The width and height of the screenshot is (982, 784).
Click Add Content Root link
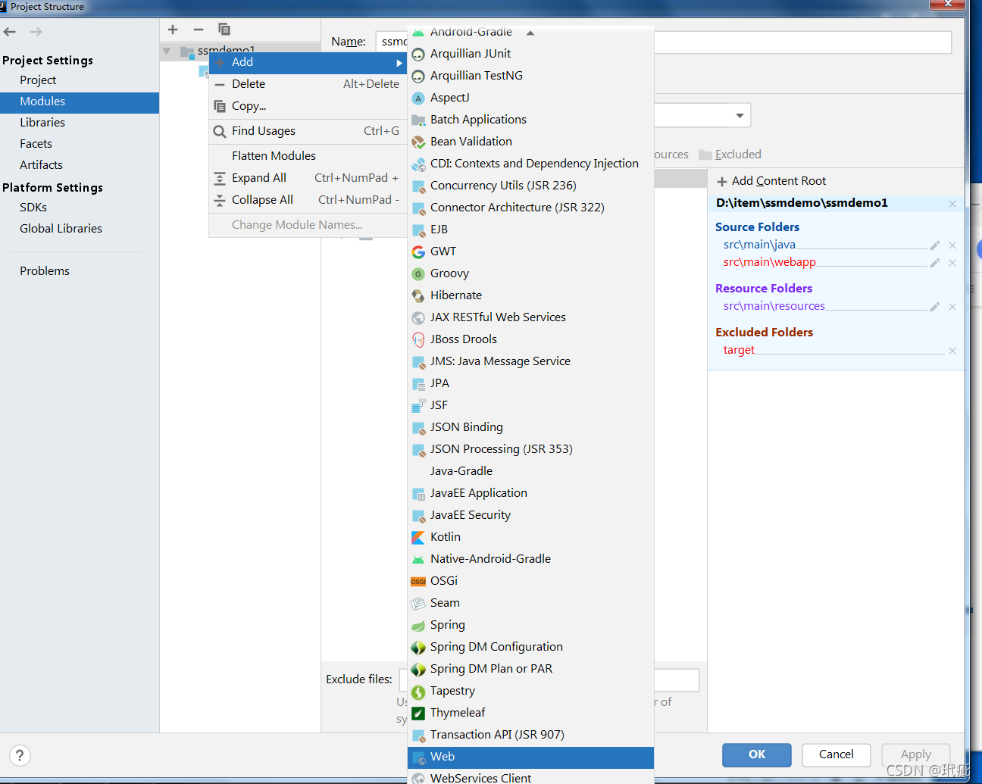[x=771, y=181]
